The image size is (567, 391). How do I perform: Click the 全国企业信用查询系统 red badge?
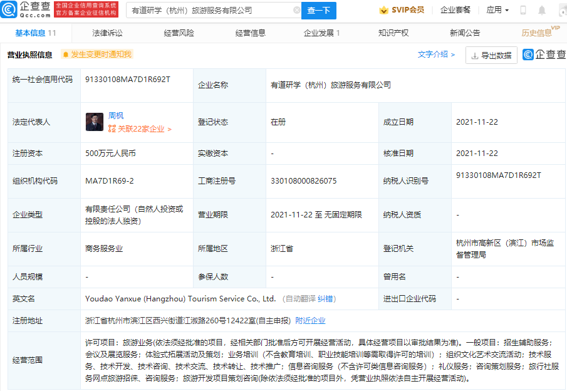click(86, 9)
